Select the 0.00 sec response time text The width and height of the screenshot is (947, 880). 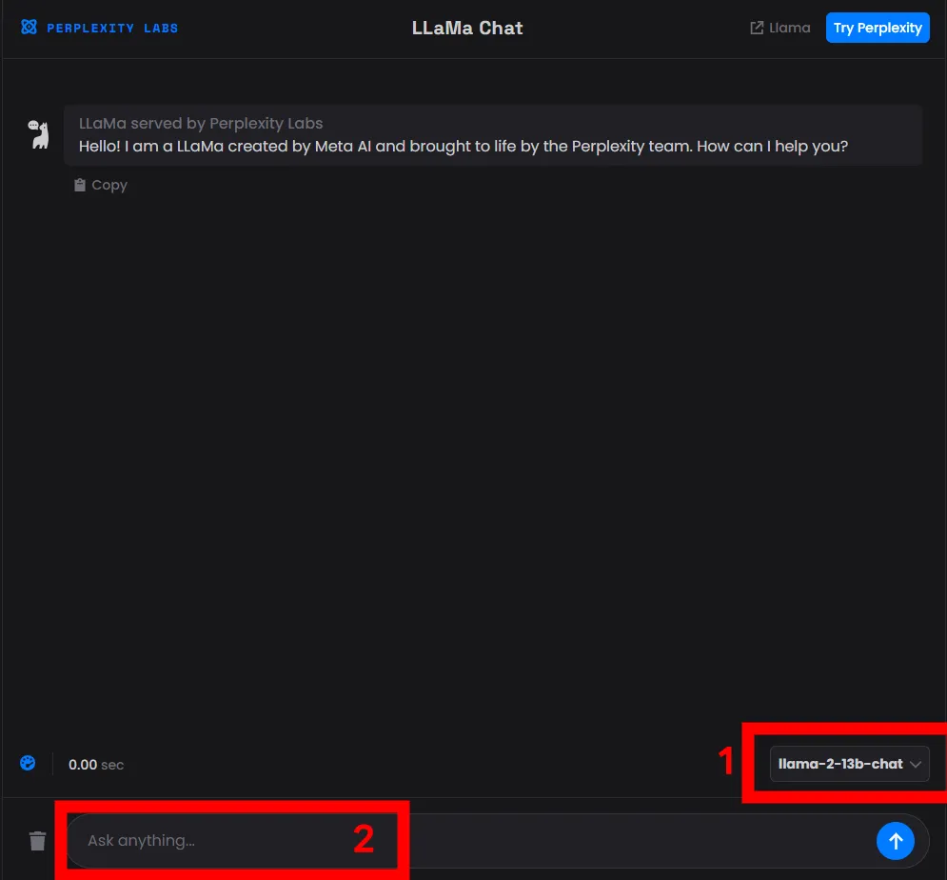click(96, 765)
